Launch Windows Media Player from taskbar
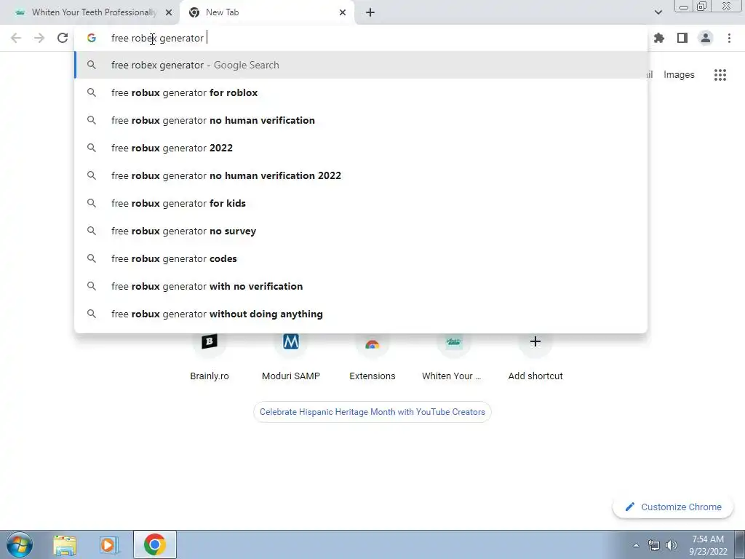This screenshot has width=745, height=559. click(x=109, y=544)
